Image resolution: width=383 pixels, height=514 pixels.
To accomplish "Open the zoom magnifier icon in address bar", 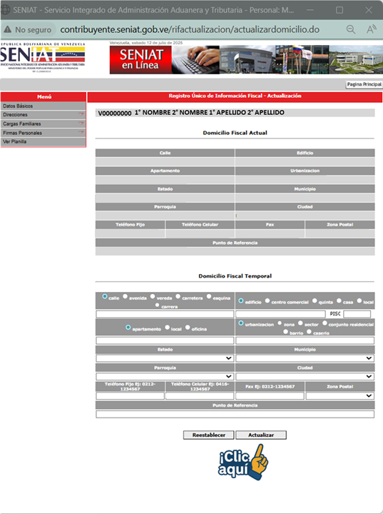I will point(351,29).
